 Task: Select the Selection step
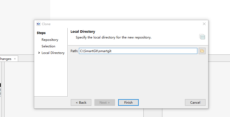(48, 46)
